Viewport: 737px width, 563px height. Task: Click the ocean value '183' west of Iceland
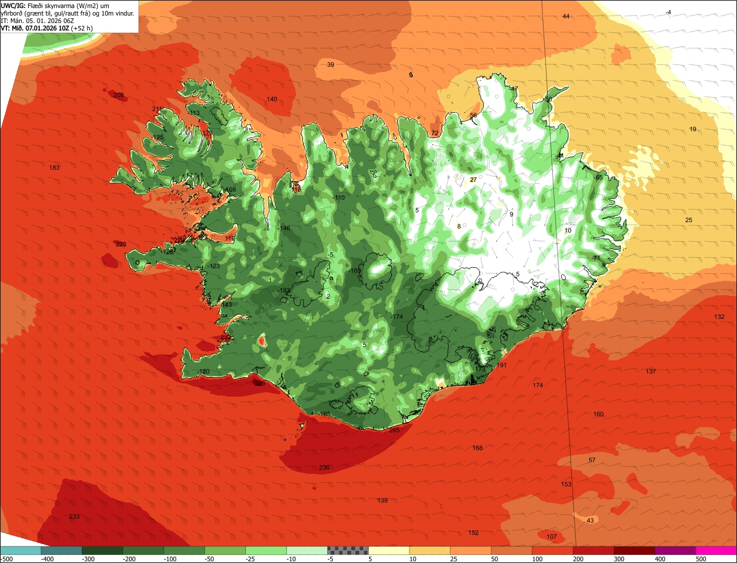click(x=55, y=168)
